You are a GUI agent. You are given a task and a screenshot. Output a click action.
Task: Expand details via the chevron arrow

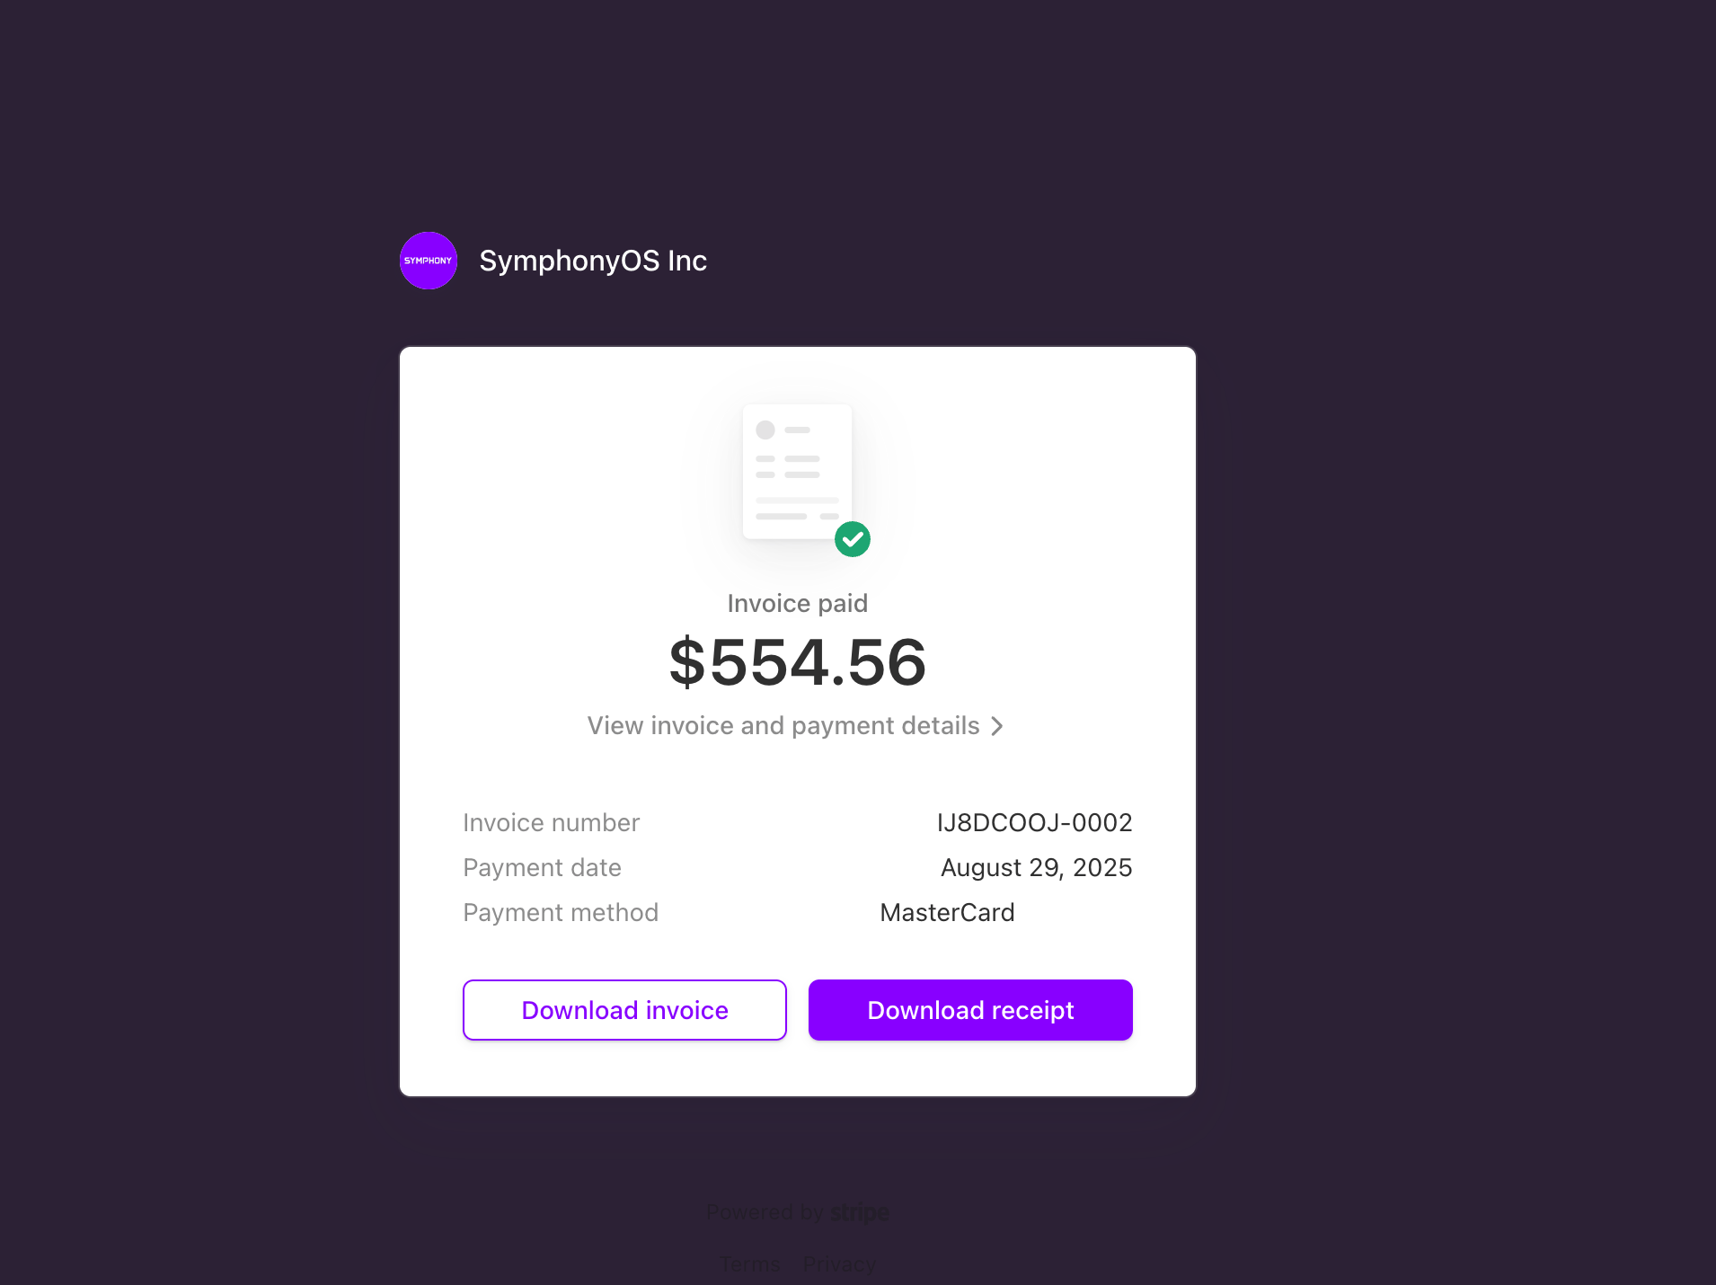coord(996,726)
